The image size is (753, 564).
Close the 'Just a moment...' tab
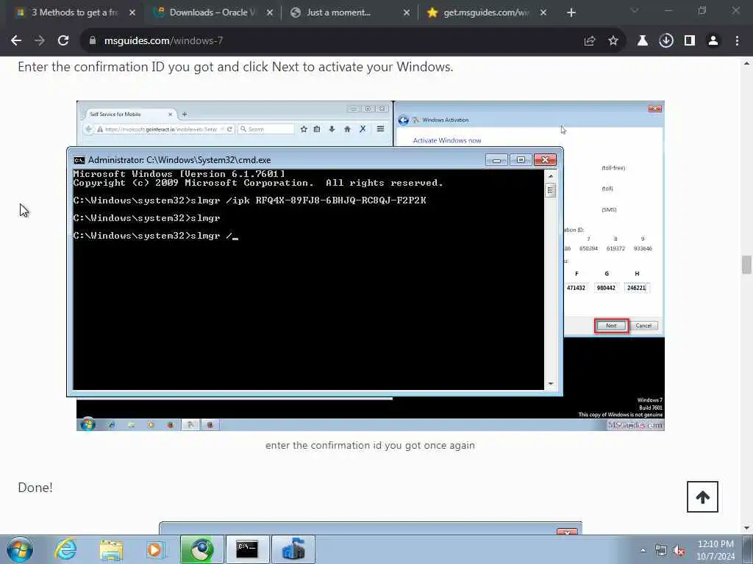406,12
